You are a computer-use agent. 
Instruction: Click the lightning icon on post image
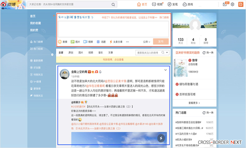pos(161,138)
